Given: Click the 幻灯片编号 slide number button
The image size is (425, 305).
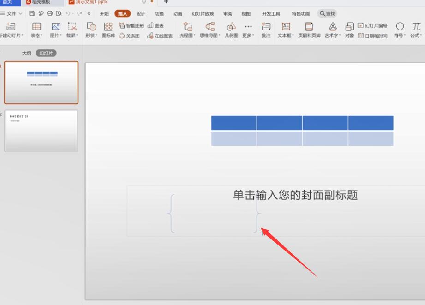Looking at the screenshot, I should (x=372, y=26).
